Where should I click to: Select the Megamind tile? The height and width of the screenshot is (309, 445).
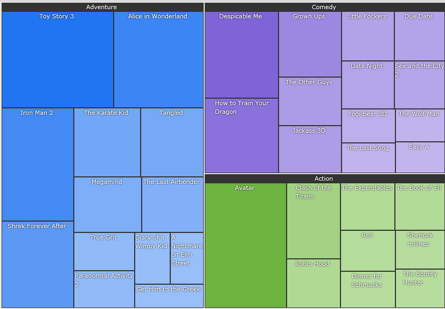point(108,204)
